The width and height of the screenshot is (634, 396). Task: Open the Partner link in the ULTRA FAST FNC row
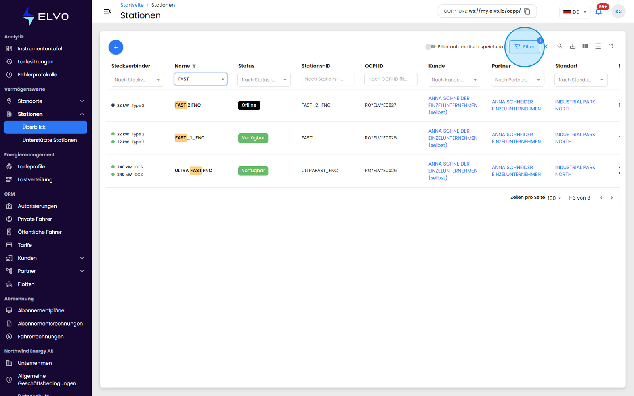(x=516, y=171)
